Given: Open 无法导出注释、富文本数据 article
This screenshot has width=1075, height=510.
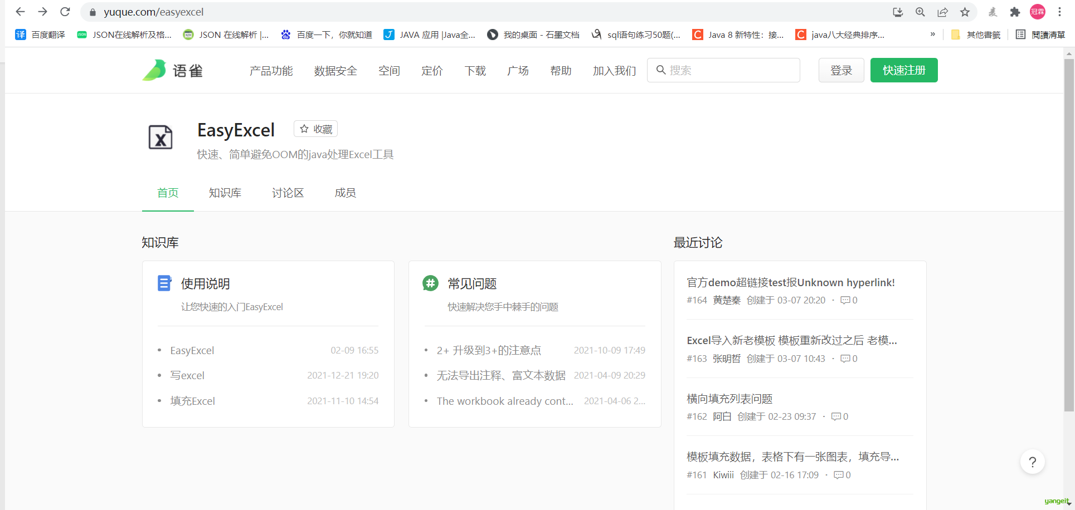Looking at the screenshot, I should coord(501,375).
